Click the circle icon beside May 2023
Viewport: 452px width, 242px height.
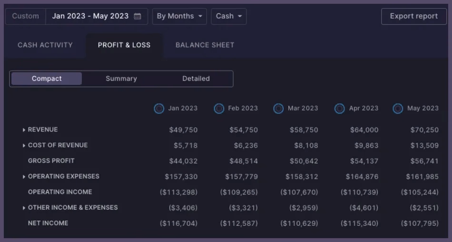(398, 109)
